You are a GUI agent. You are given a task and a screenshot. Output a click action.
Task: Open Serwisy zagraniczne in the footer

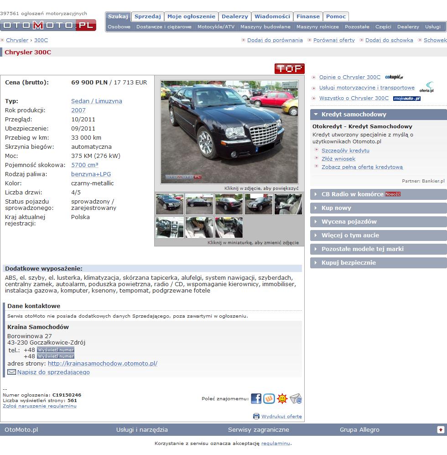pyautogui.click(x=259, y=430)
